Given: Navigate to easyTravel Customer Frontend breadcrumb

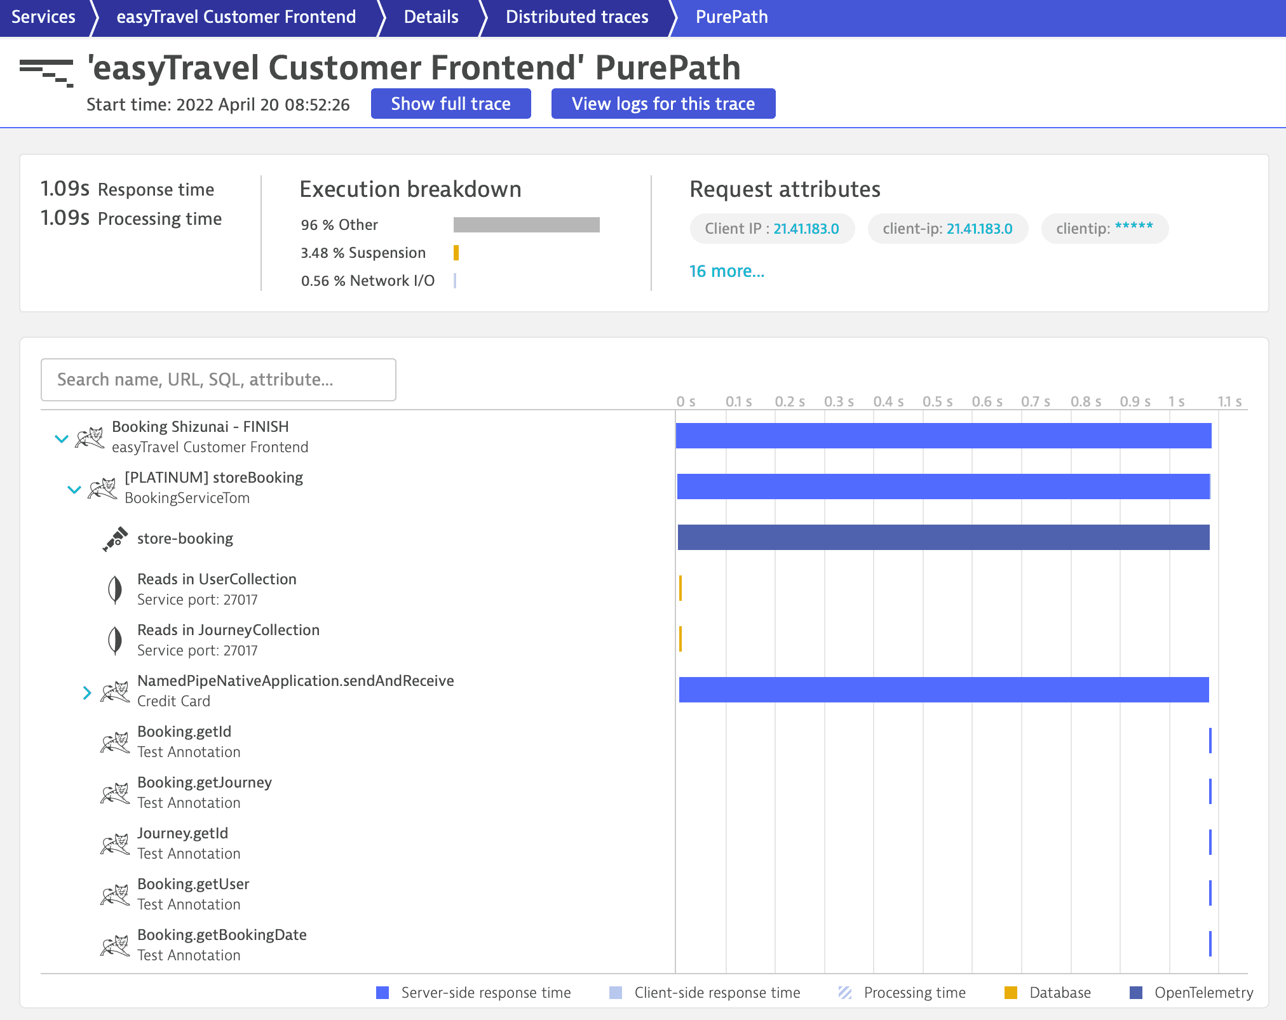Looking at the screenshot, I should (x=236, y=17).
